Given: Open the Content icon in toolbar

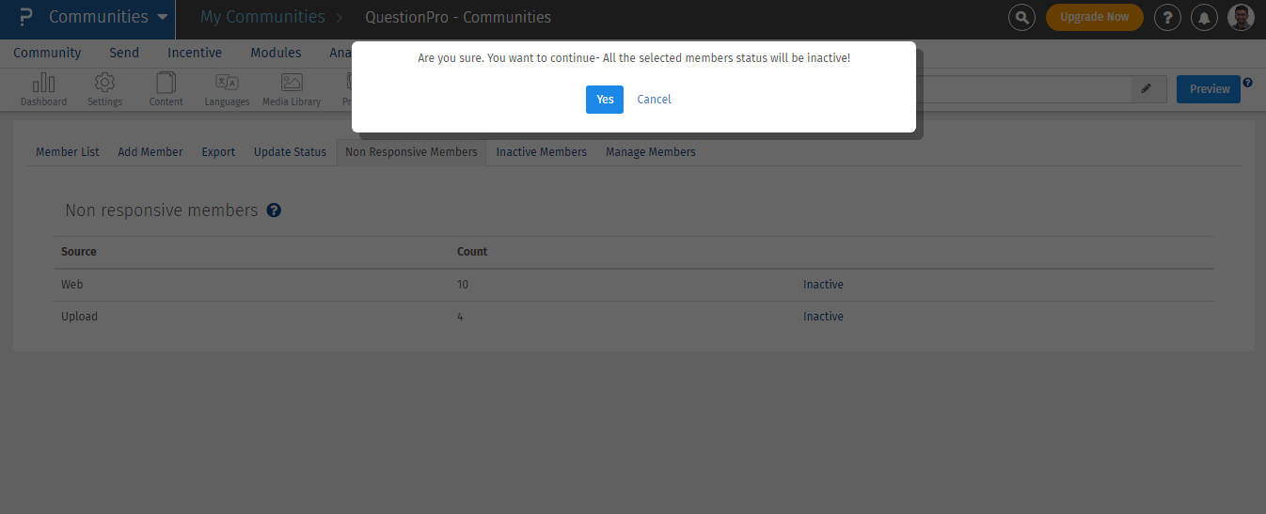Looking at the screenshot, I should coord(166,88).
